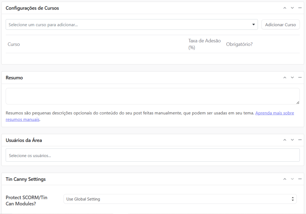Move Usuários da Área panel up

pyautogui.click(x=285, y=140)
